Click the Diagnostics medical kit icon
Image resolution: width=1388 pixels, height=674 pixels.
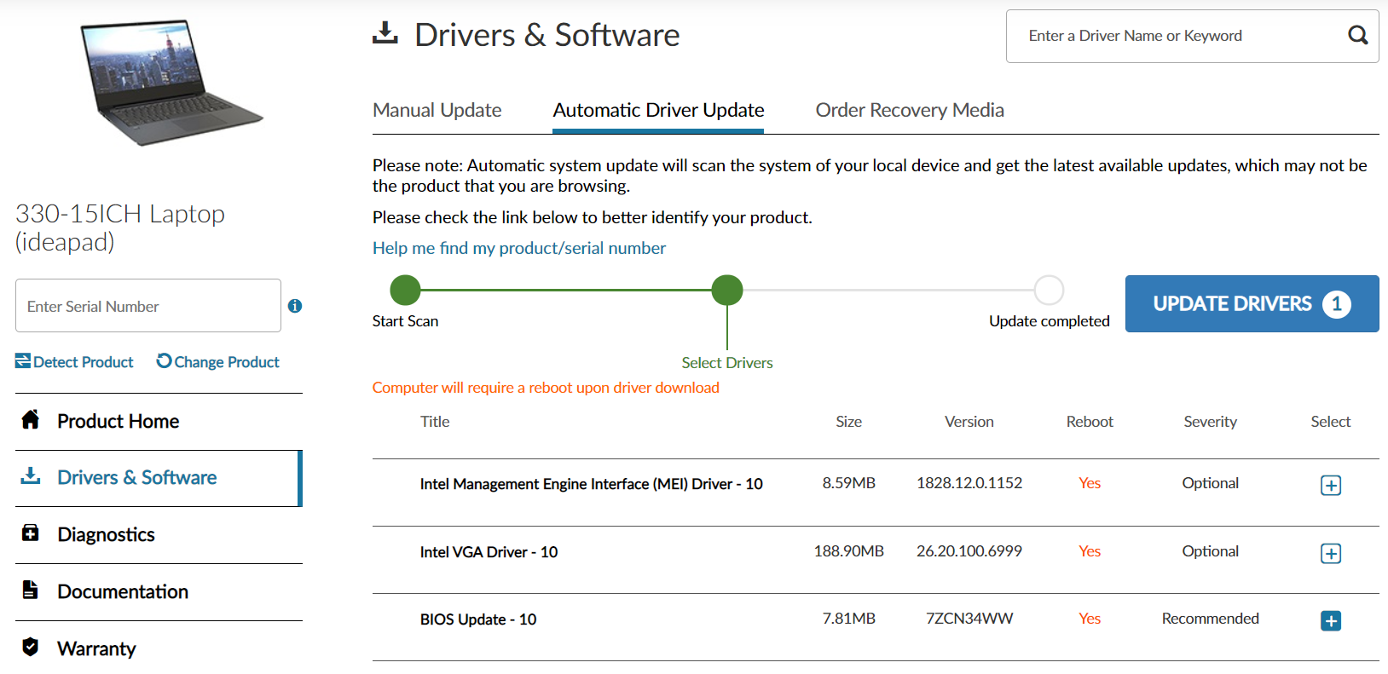tap(31, 533)
